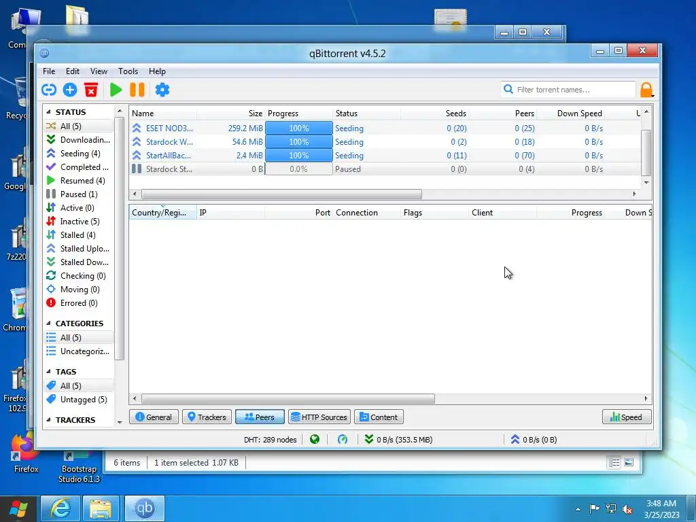Switch to the Content tab
Screen dimensions: 696x522
(x=379, y=417)
